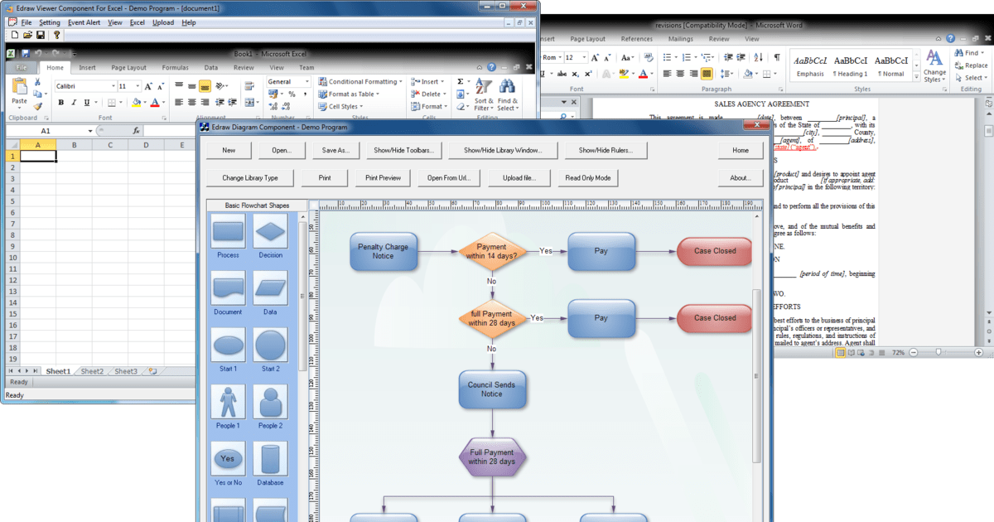Toggle center alignment in Word Paragraph group
The height and width of the screenshot is (522, 994).
pyautogui.click(x=680, y=74)
